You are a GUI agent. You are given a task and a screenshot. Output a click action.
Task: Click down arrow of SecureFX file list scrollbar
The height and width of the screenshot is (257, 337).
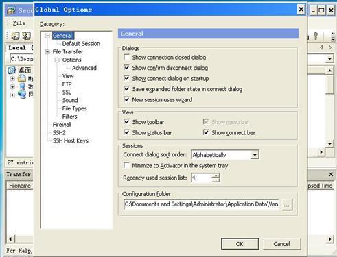pos(329,143)
